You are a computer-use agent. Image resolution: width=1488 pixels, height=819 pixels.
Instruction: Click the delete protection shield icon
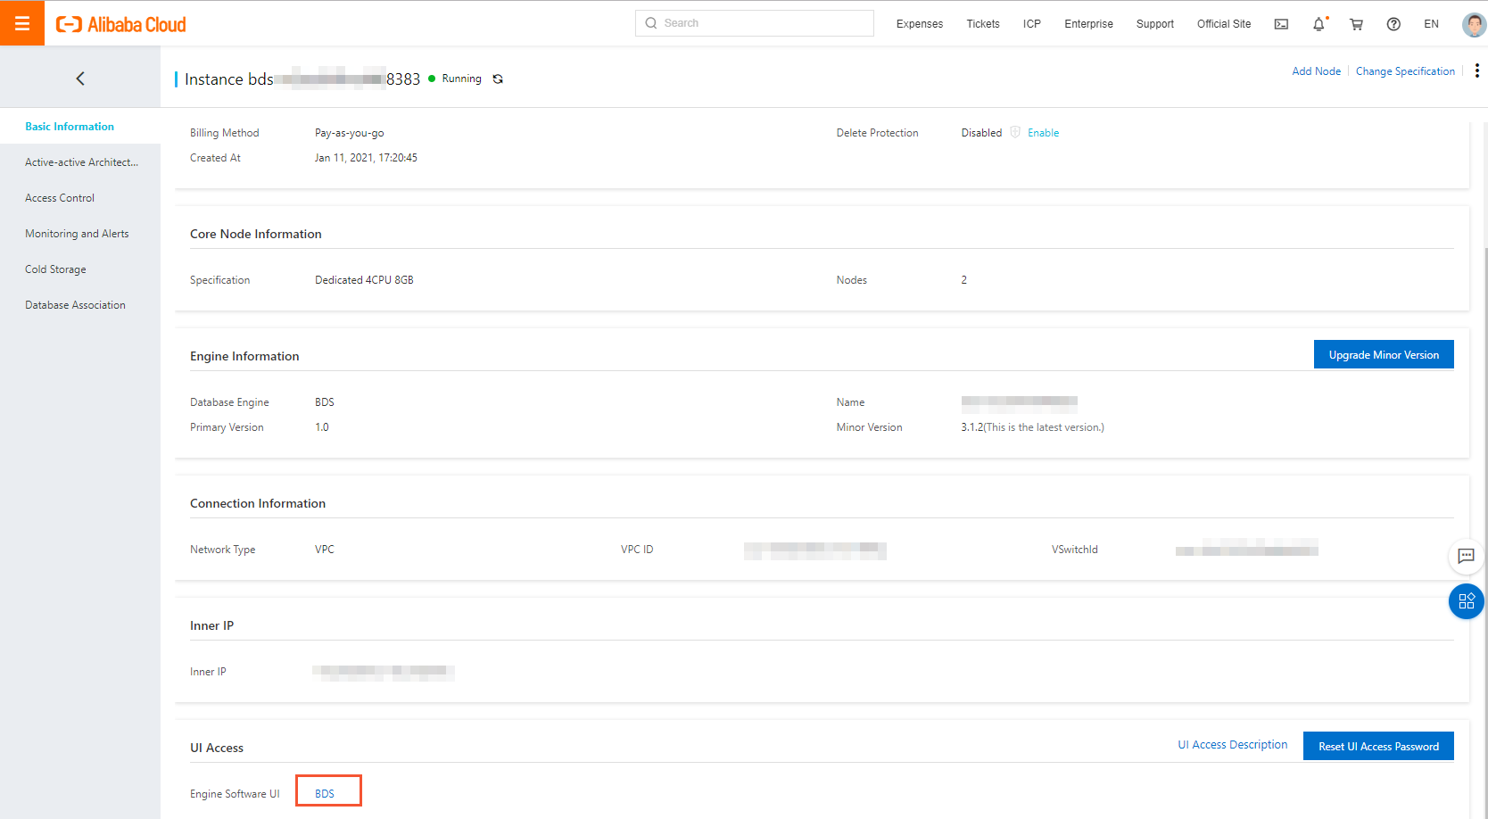[x=1015, y=132]
